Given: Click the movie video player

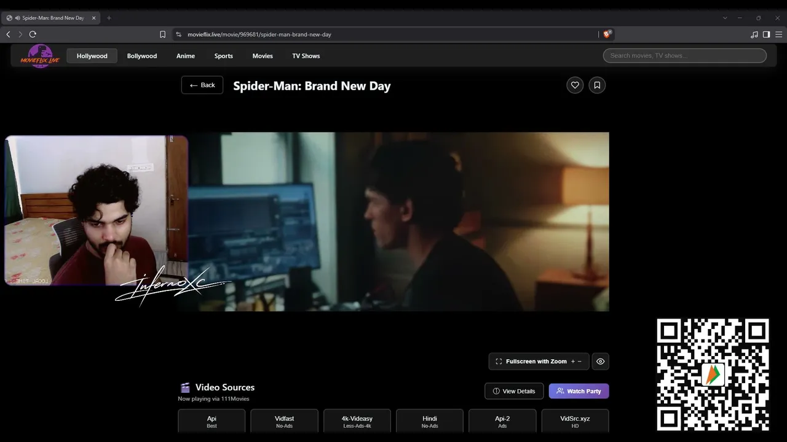Looking at the screenshot, I should (393, 222).
